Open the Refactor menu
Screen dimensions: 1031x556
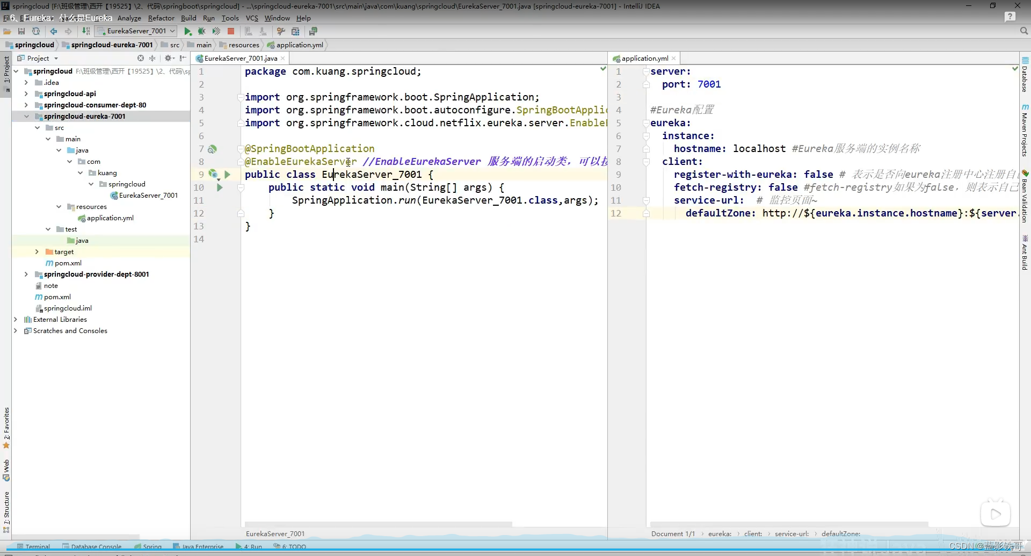(x=161, y=18)
